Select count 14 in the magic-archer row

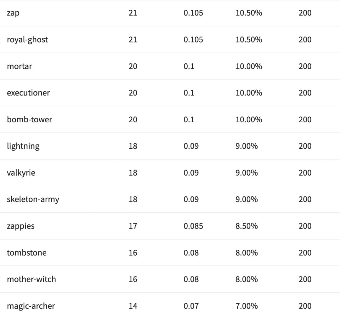coord(133,306)
